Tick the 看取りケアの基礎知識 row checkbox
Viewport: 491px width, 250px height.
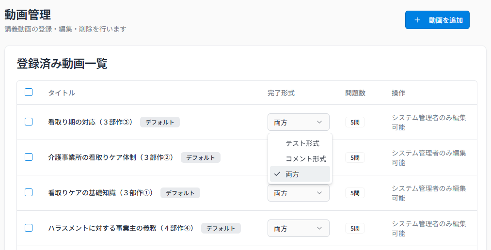pos(29,192)
